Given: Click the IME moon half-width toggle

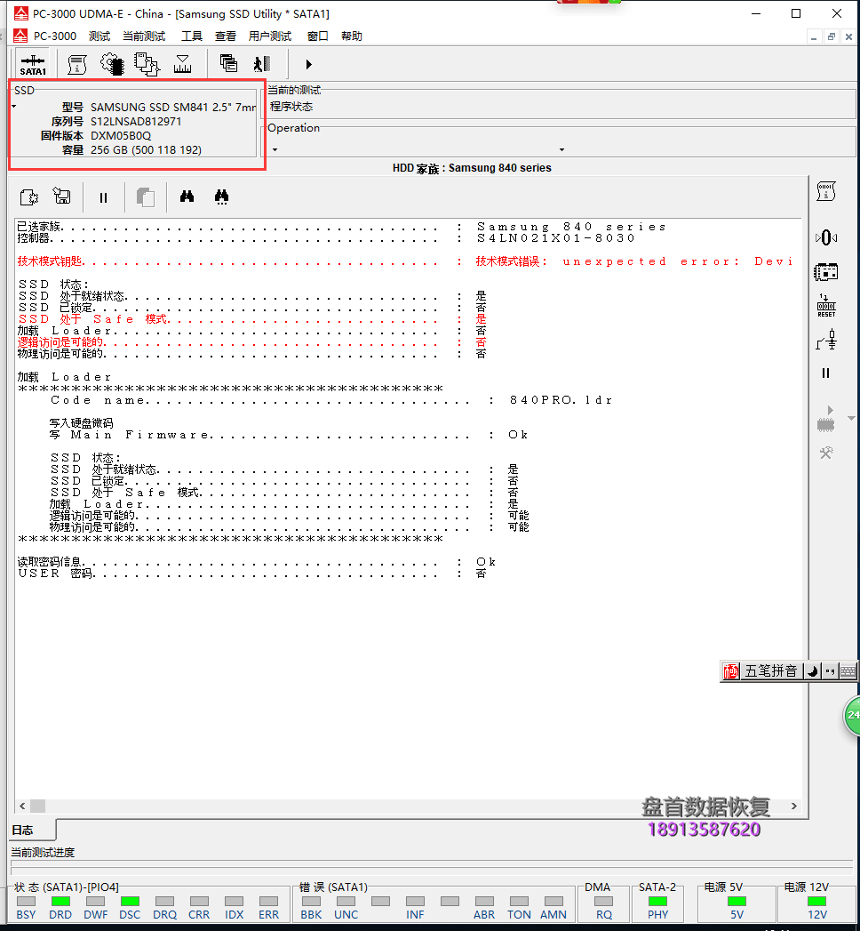Looking at the screenshot, I should point(813,671).
